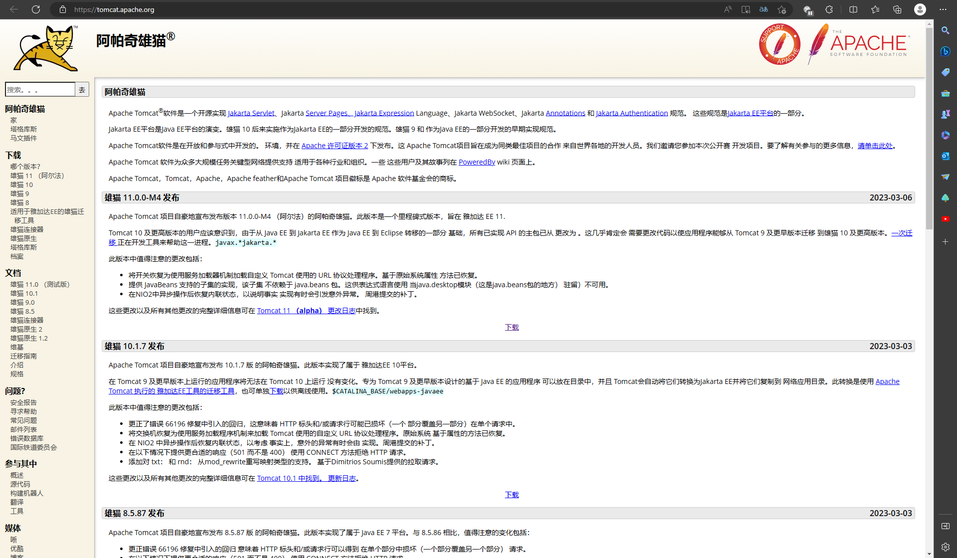Open the read aloud icon
The height and width of the screenshot is (558, 957).
coord(728,9)
